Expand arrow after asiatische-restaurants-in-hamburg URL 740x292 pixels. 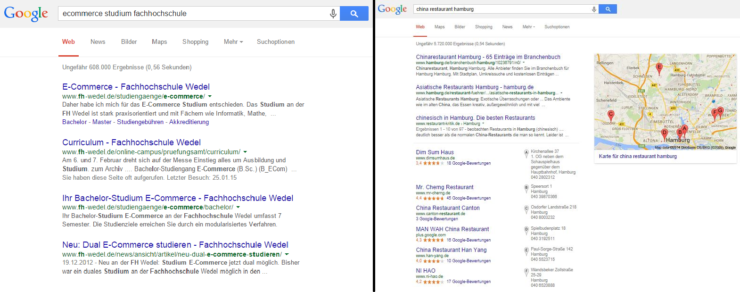click(561, 93)
